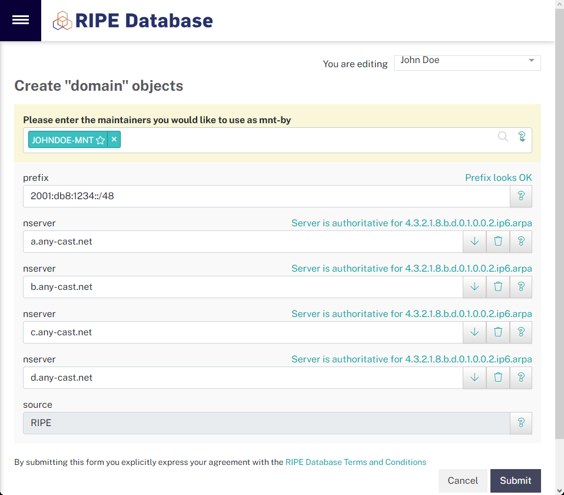The image size is (564, 495).
Task: Click the scrollbar down arrow
Action: (560, 491)
